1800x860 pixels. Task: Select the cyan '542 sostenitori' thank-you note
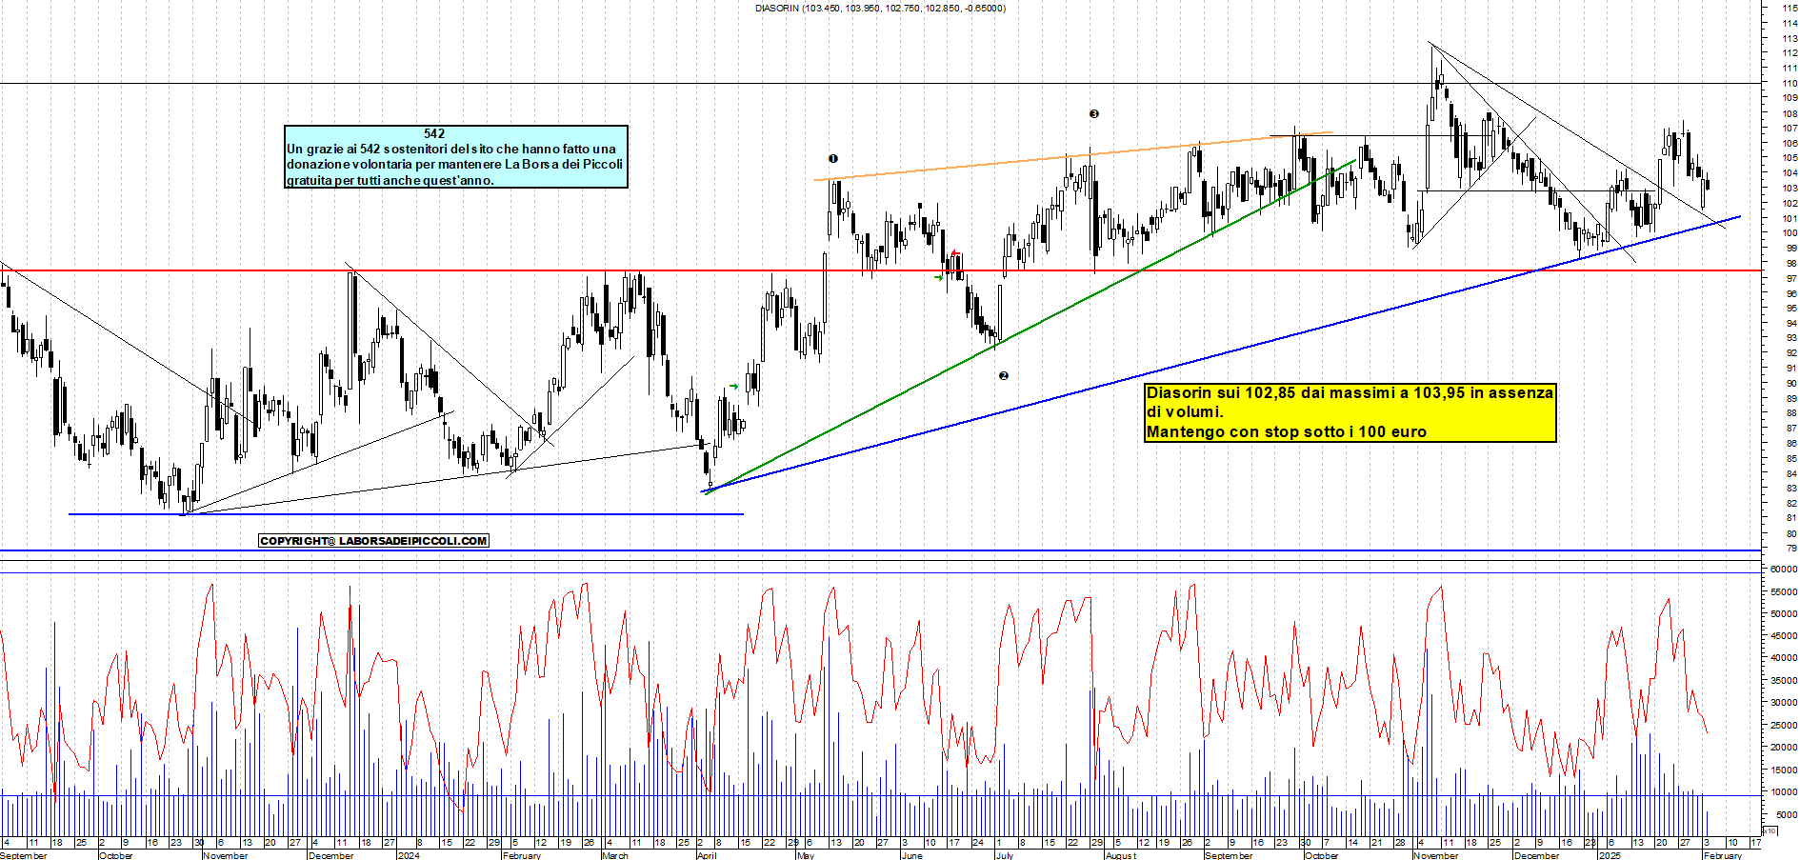coord(456,157)
